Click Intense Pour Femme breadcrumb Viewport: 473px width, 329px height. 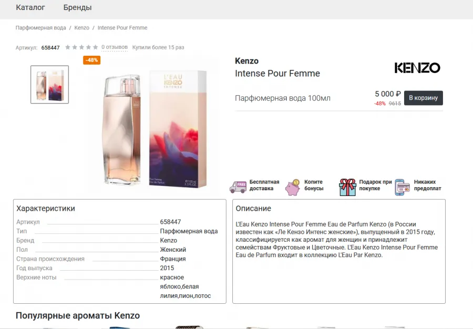pos(122,28)
